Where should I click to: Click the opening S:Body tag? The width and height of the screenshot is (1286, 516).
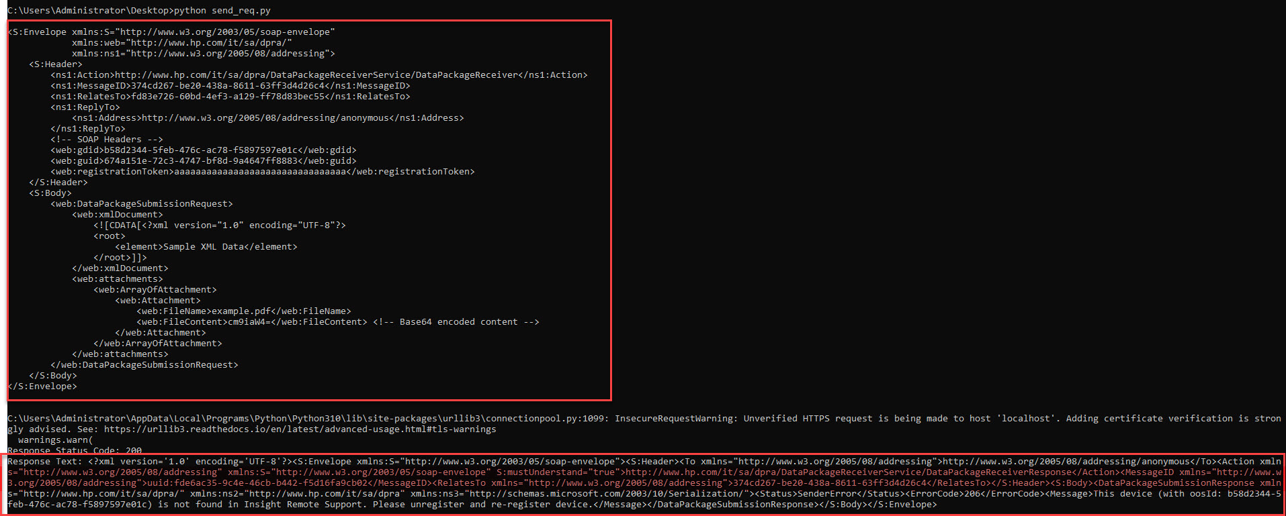click(50, 193)
